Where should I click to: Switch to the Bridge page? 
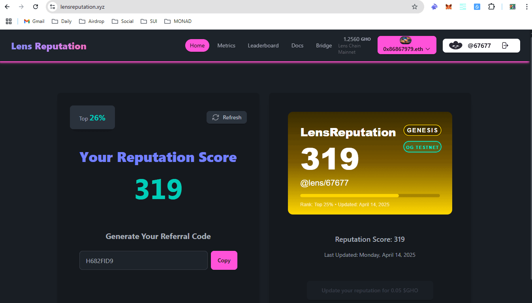pos(324,45)
